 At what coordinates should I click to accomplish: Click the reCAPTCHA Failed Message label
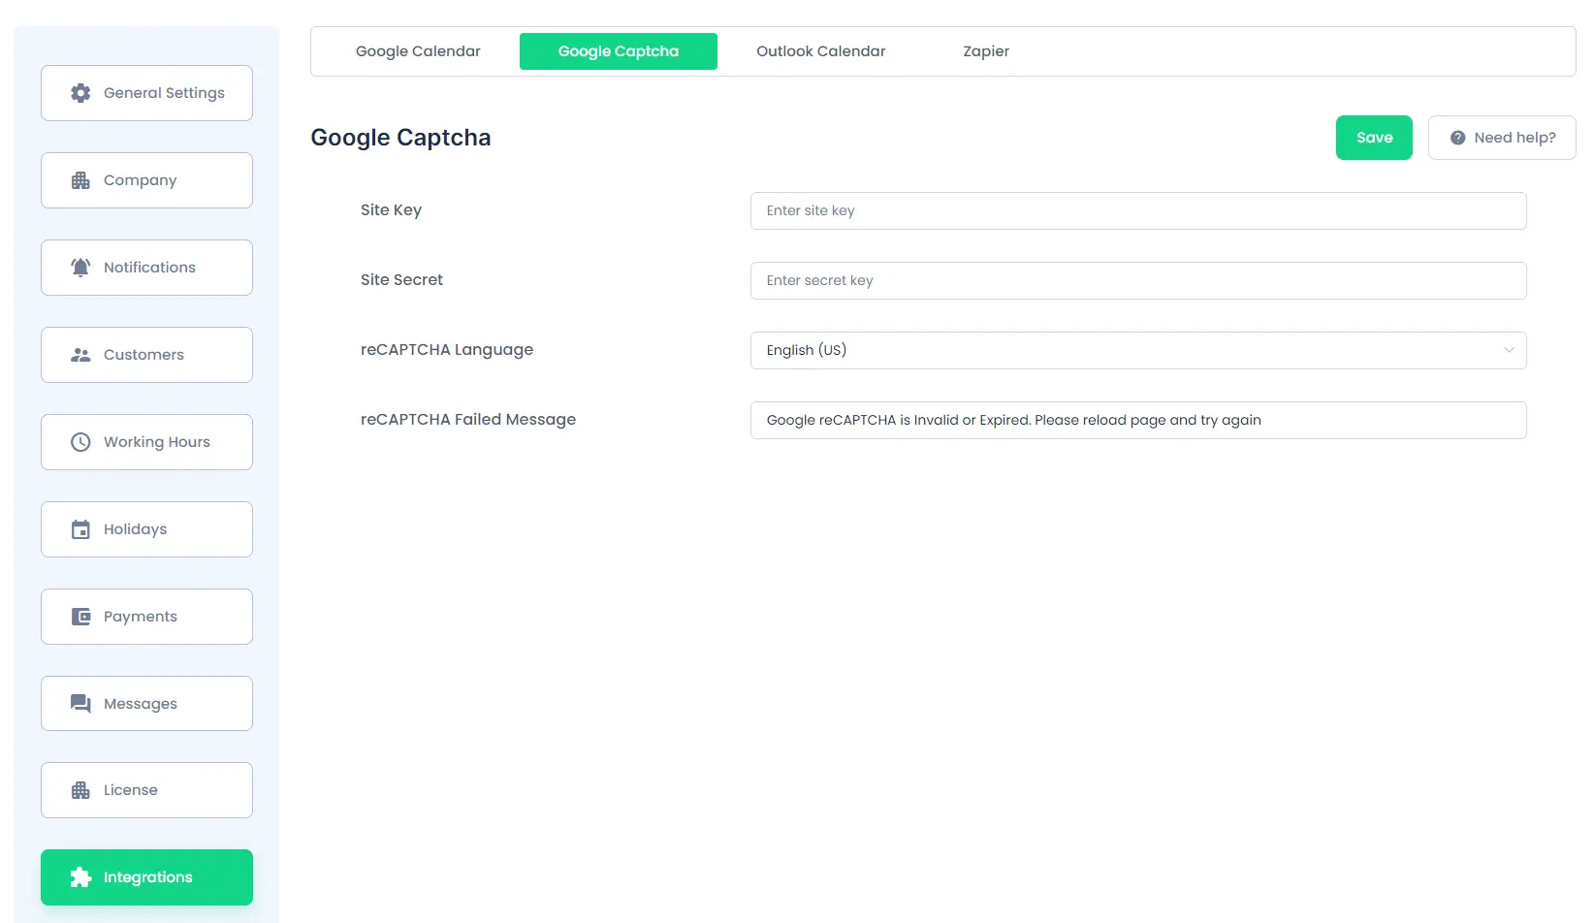coord(468,420)
